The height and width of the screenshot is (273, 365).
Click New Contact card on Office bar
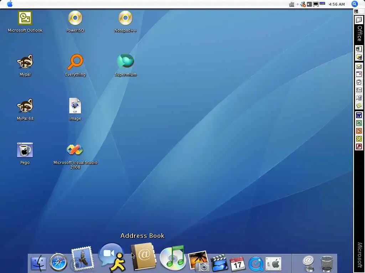coord(359,90)
